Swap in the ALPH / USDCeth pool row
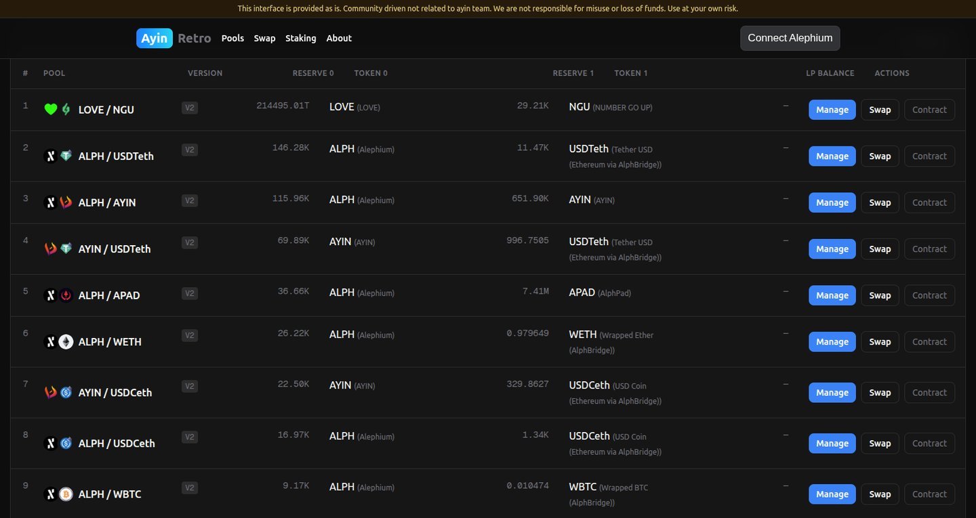Screen dimensions: 976x518 [x=880, y=444]
